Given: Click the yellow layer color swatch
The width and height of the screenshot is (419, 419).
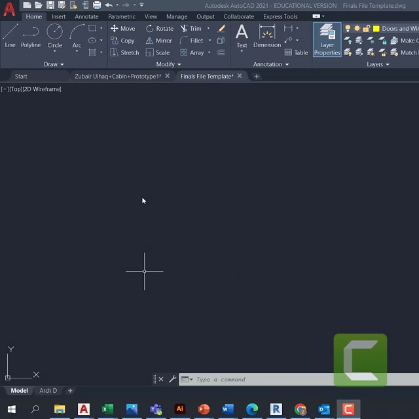Looking at the screenshot, I should point(376,29).
